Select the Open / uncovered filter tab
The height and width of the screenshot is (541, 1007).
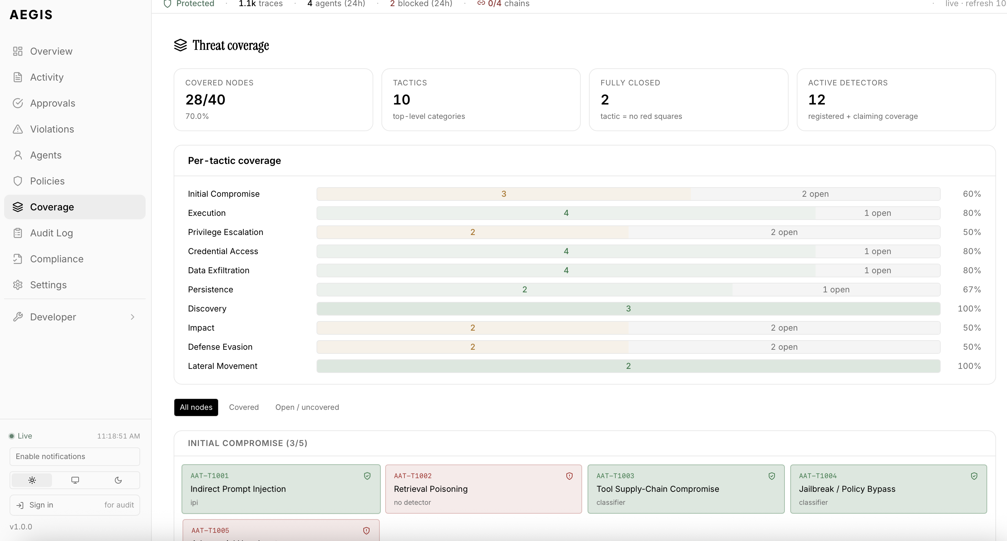tap(307, 407)
